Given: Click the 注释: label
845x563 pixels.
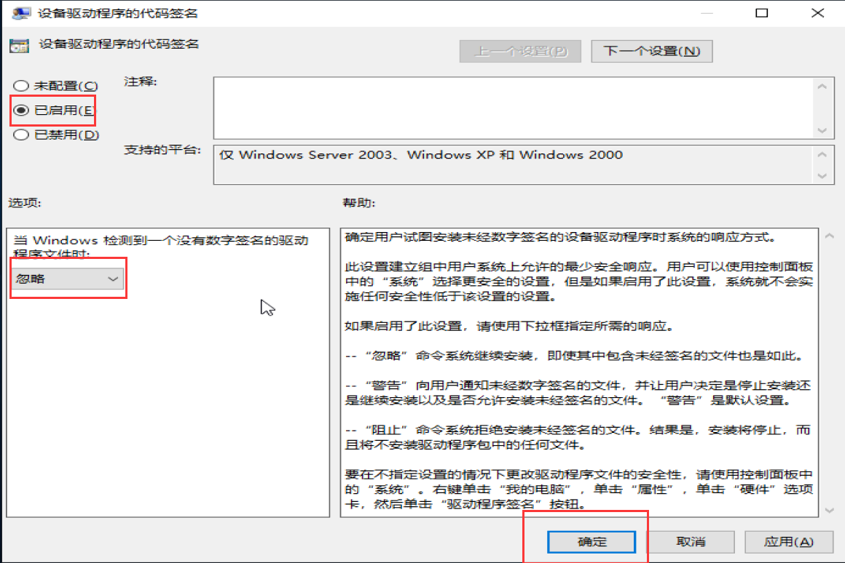Looking at the screenshot, I should [x=140, y=81].
